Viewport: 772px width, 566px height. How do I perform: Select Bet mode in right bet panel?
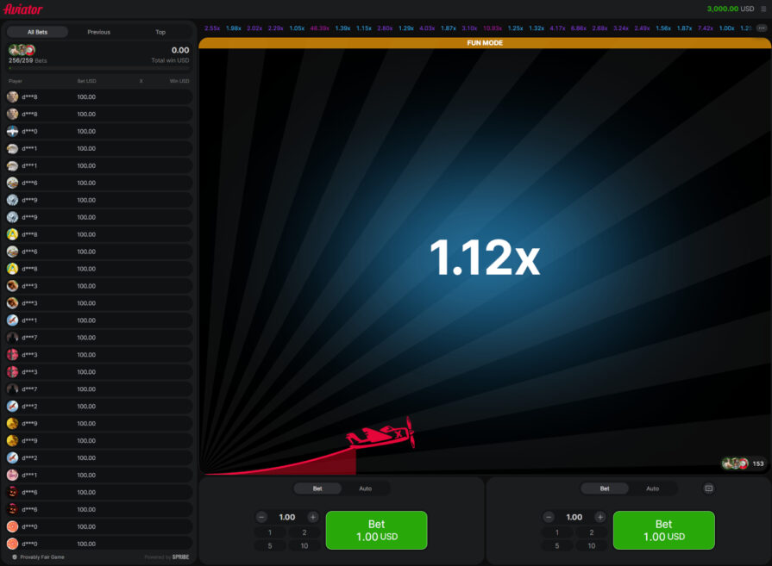(604, 488)
